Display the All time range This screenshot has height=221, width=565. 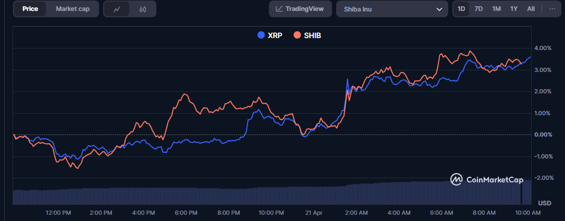[531, 9]
